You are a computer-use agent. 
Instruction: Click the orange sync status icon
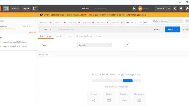[140, 9]
